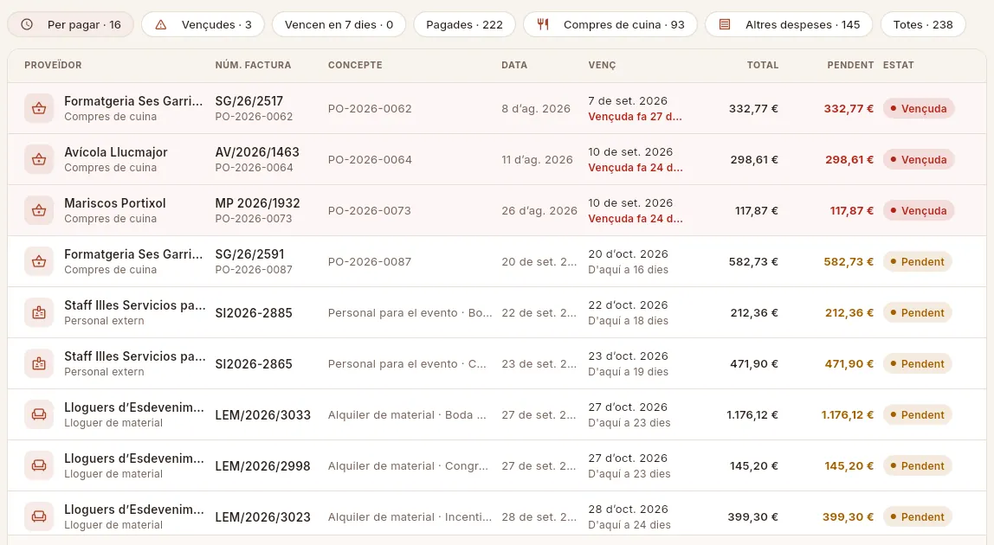Click the basket icon for invoice SG/26/2591
Screen dimensions: 994x545
39,262
